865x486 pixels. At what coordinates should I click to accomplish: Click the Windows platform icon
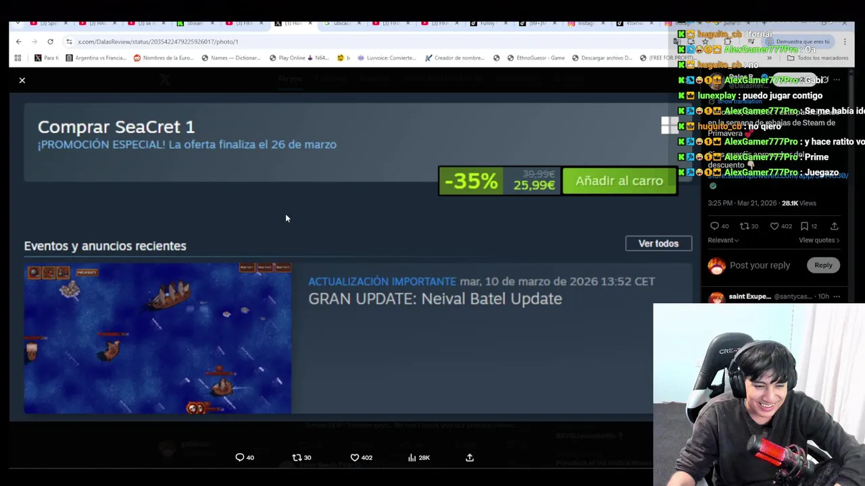coord(669,126)
